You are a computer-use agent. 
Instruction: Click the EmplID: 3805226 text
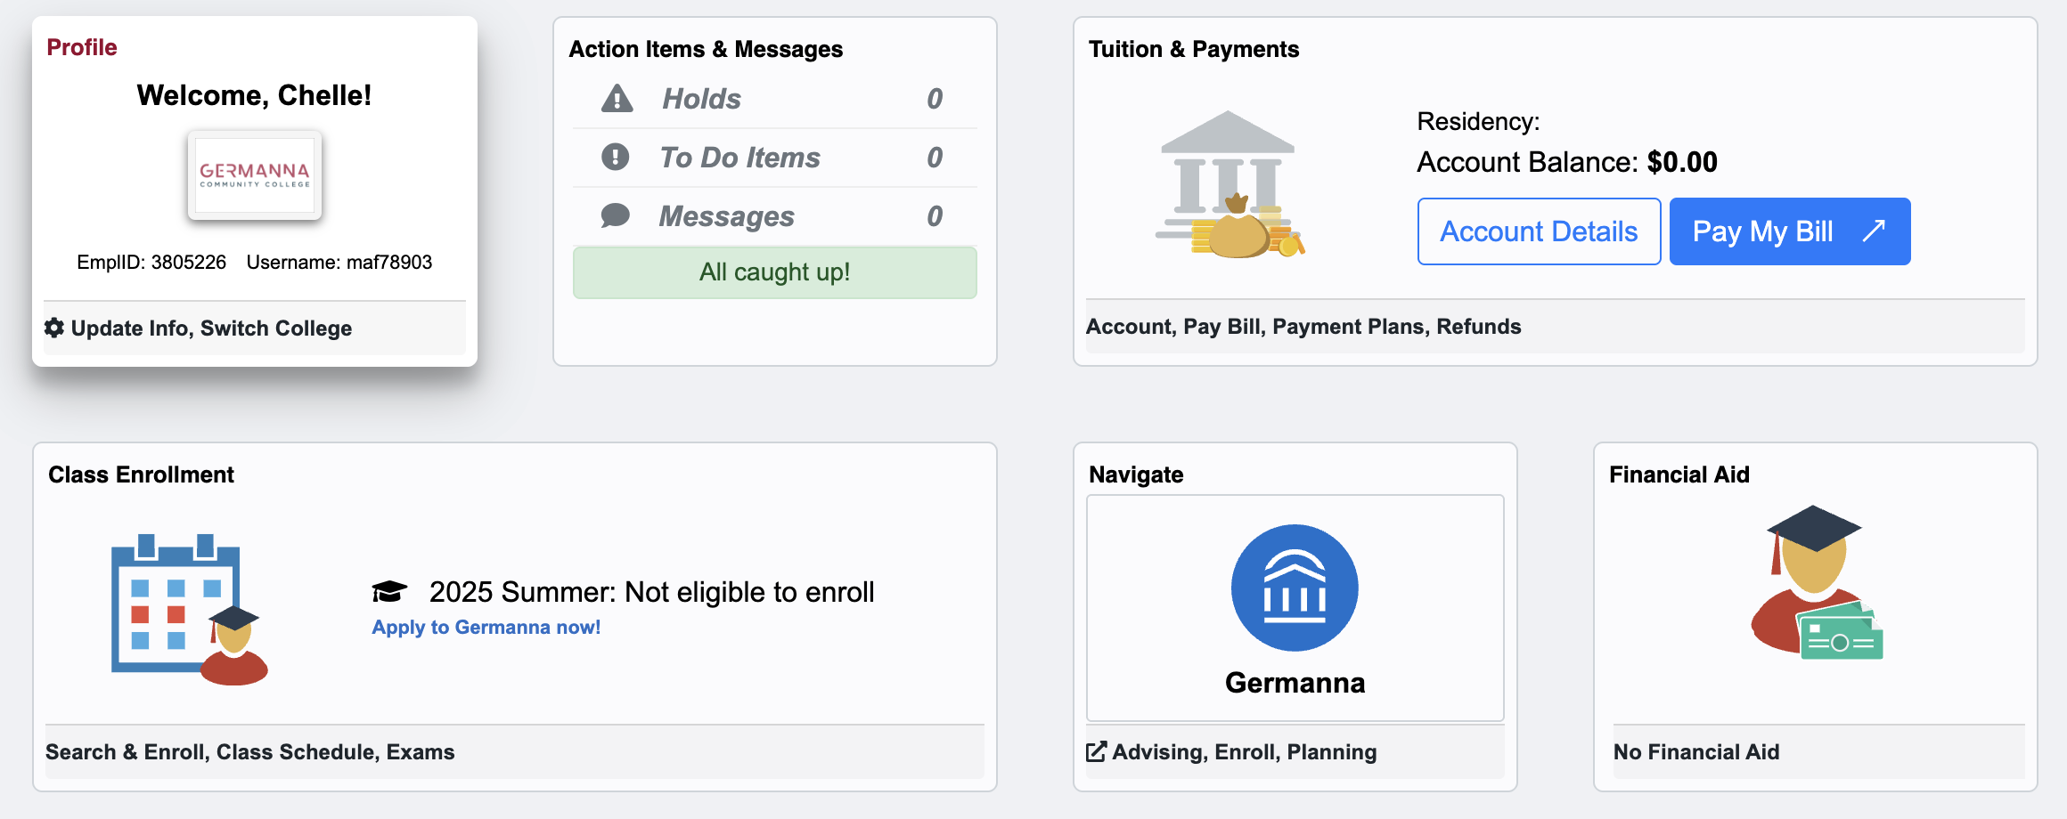click(151, 262)
